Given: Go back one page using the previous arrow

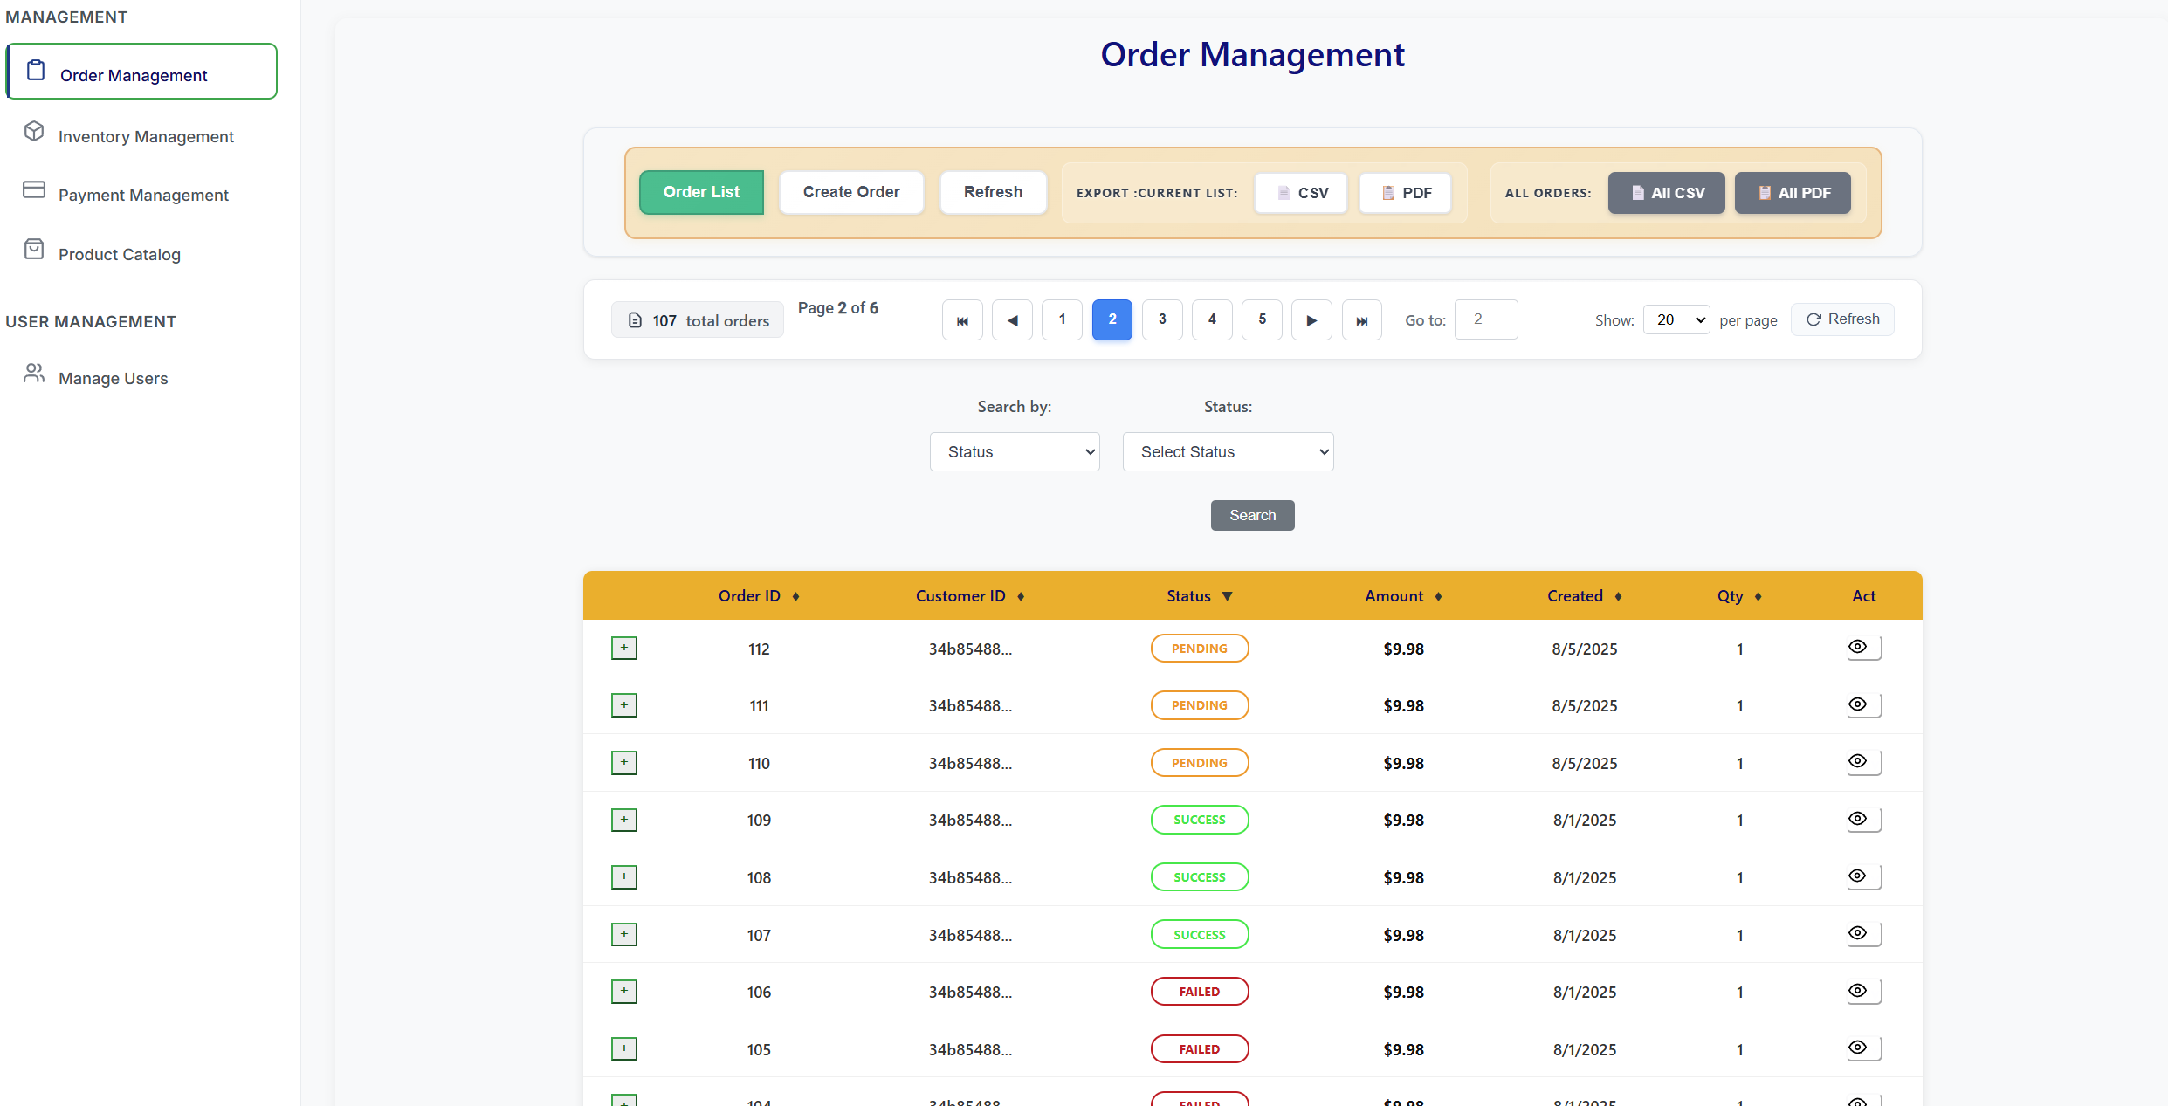Looking at the screenshot, I should (x=1012, y=319).
